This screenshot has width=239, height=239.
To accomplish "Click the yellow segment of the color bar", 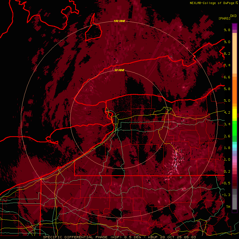I will (234, 114).
